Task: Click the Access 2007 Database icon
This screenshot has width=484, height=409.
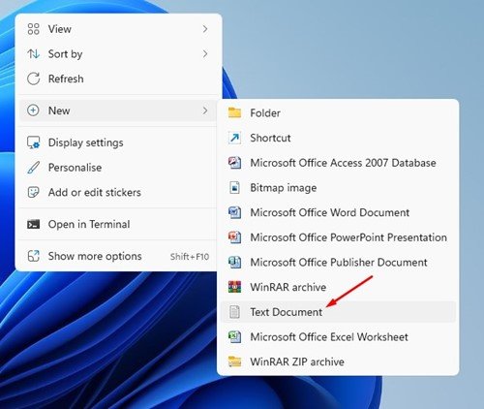Action: tap(234, 163)
